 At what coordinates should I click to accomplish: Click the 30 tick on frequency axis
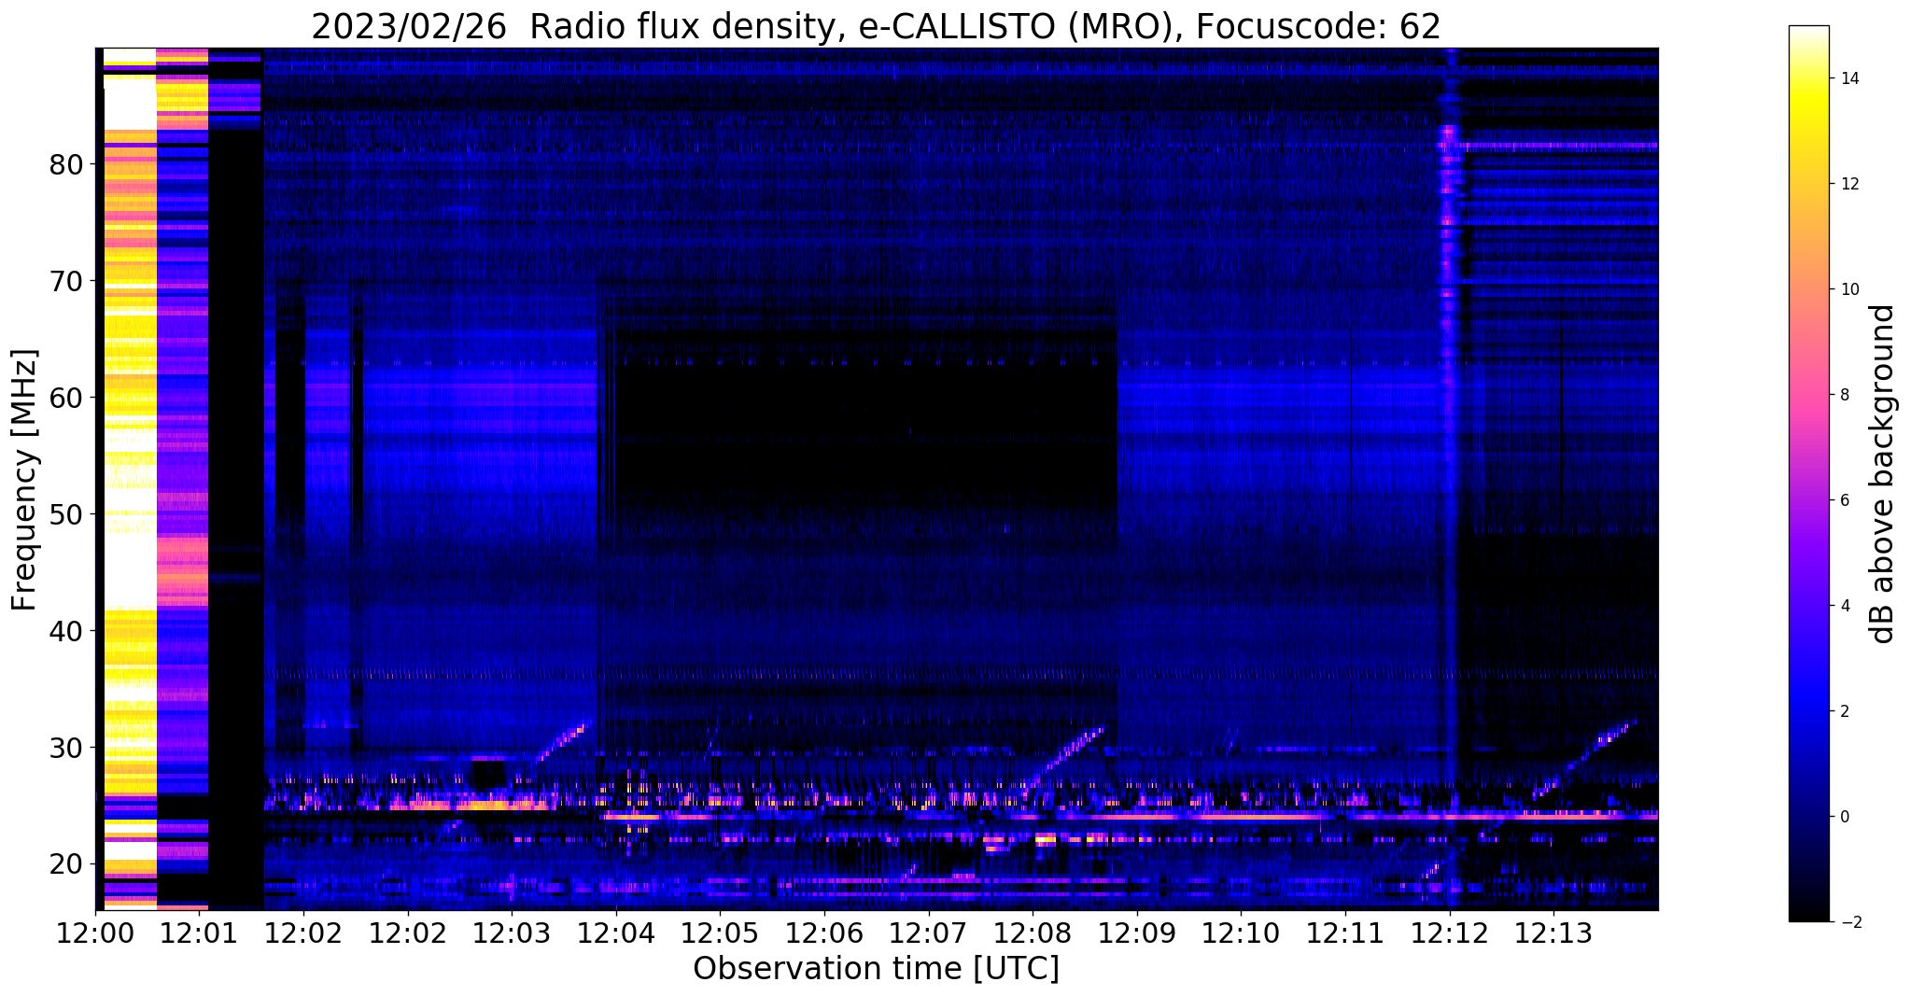(66, 748)
